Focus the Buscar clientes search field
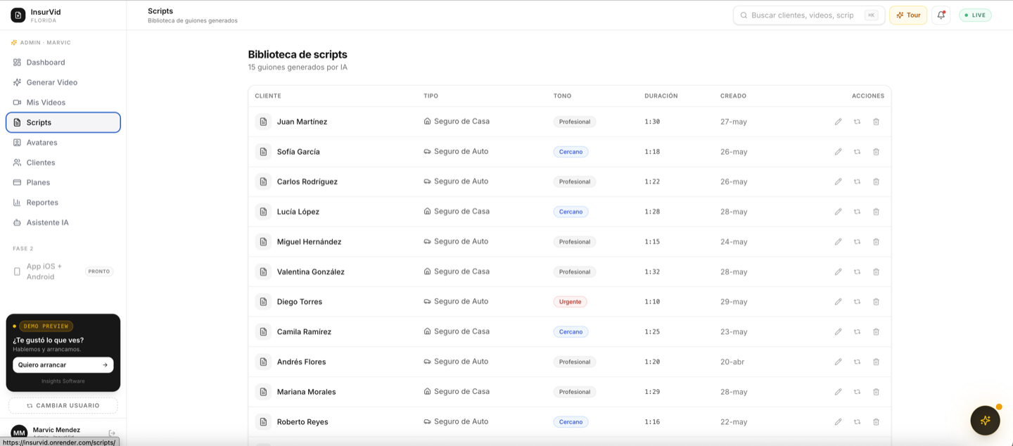This screenshot has height=446, width=1013. [808, 15]
